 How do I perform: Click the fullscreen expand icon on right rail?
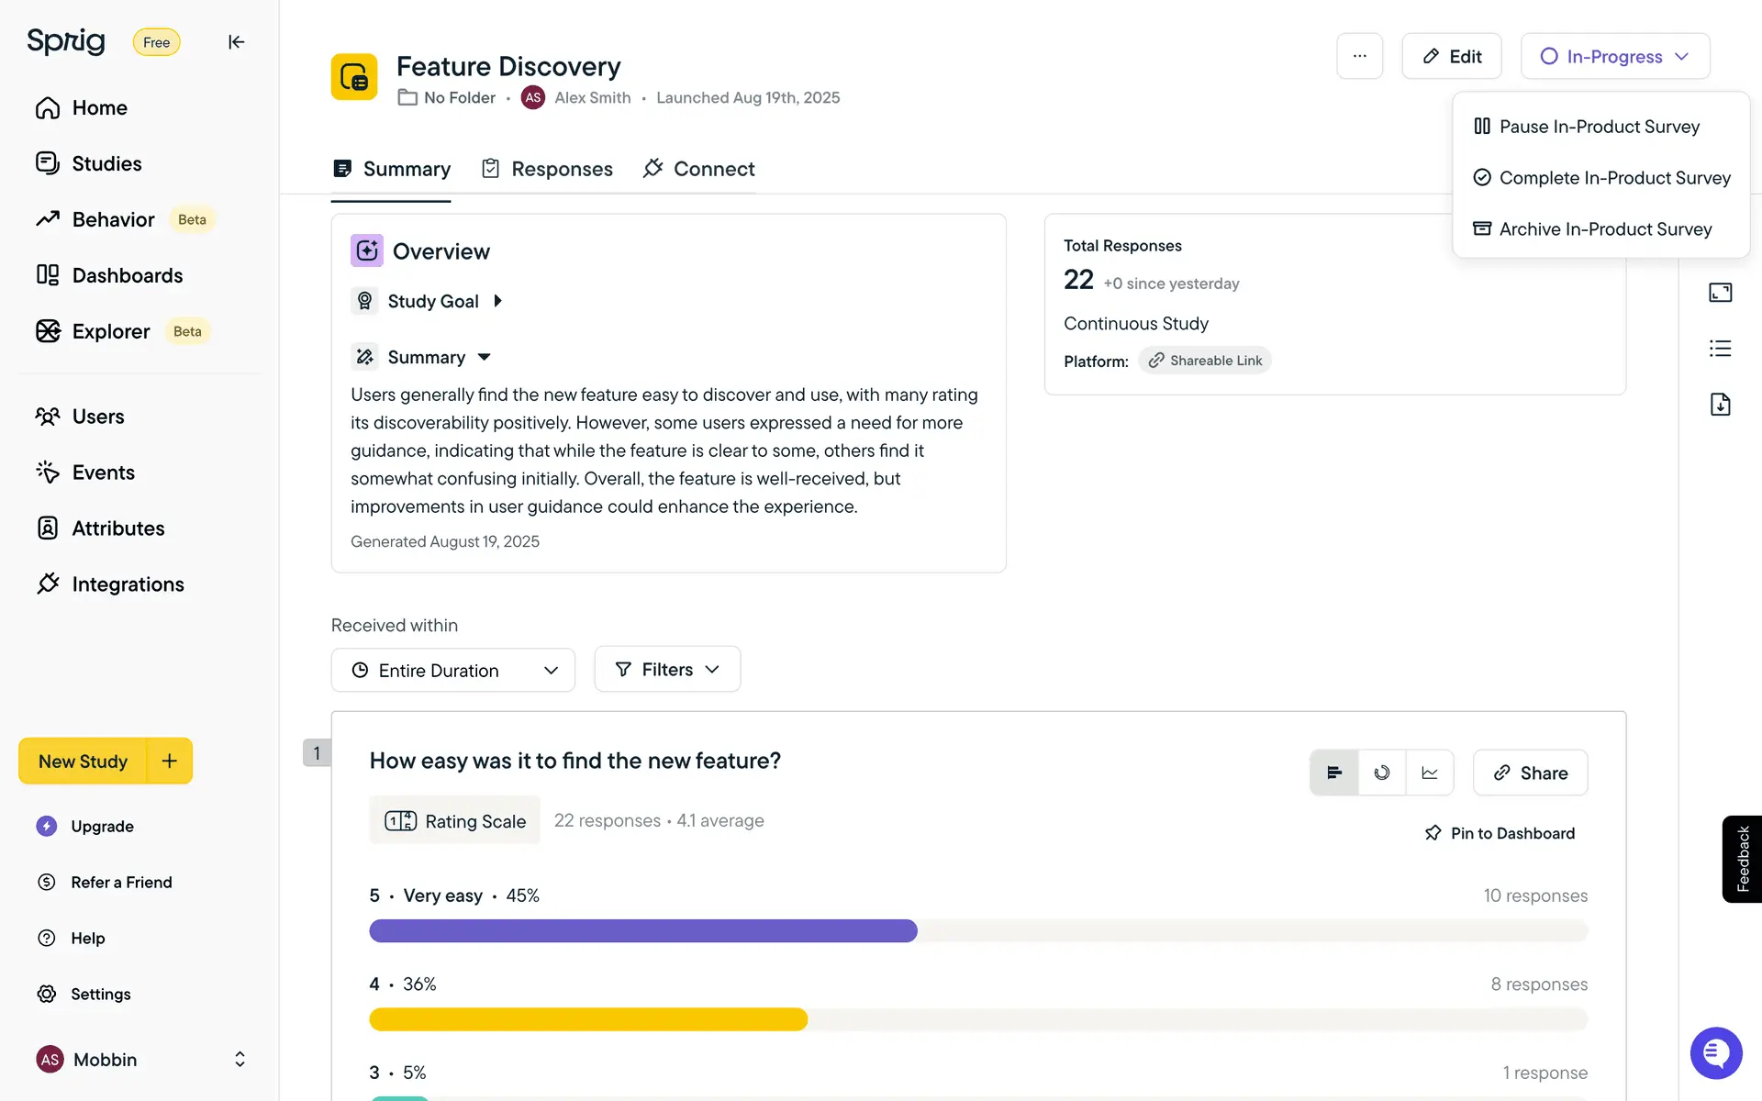[x=1720, y=293]
